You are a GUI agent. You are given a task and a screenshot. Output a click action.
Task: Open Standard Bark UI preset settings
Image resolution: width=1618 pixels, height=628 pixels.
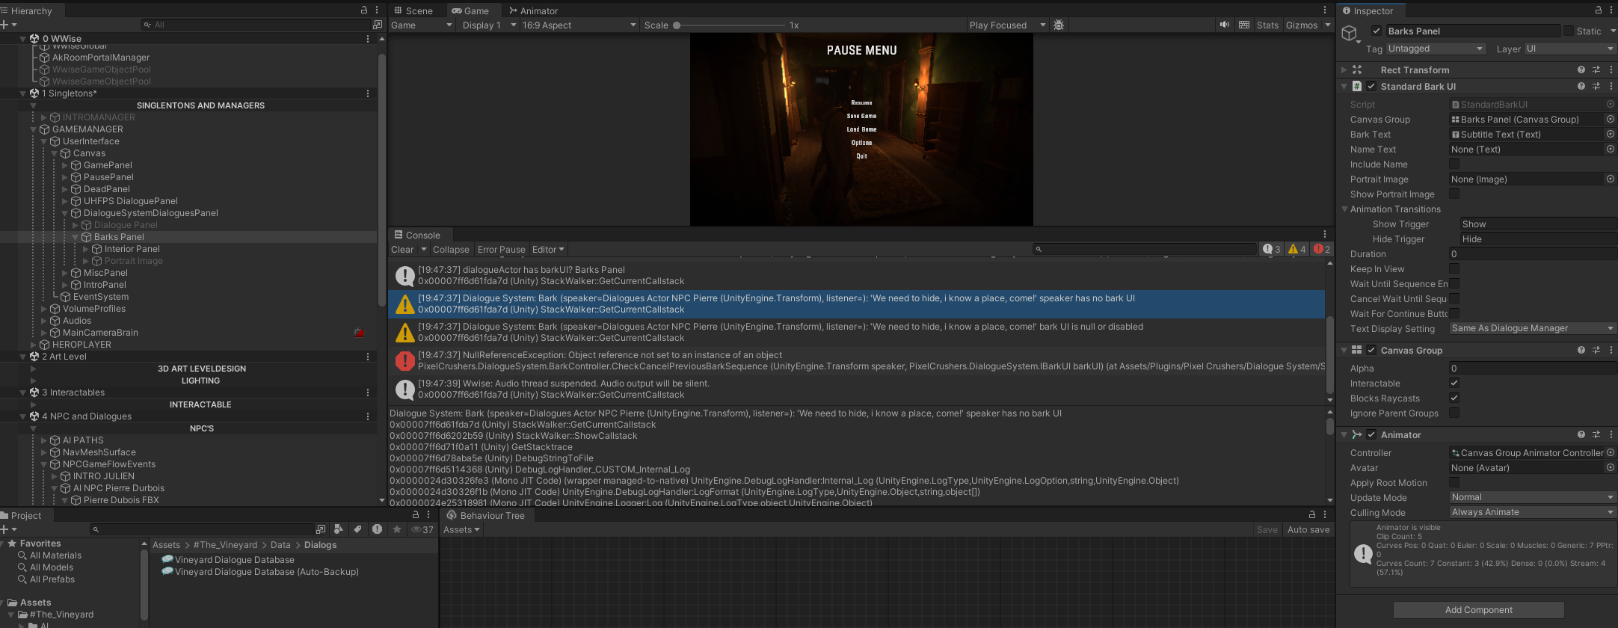click(1596, 87)
